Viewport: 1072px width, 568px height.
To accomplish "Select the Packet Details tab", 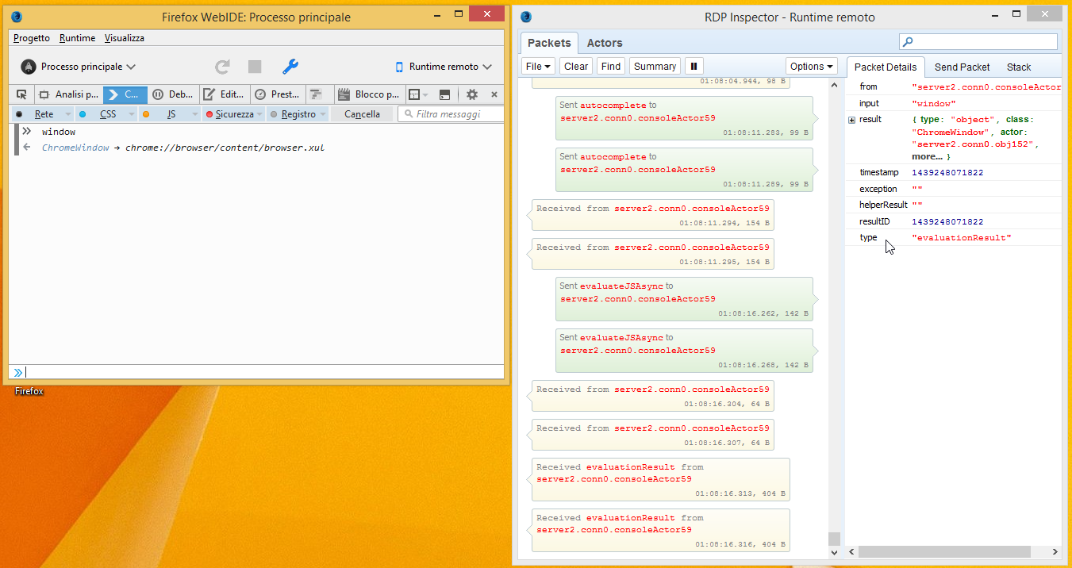I will click(886, 67).
